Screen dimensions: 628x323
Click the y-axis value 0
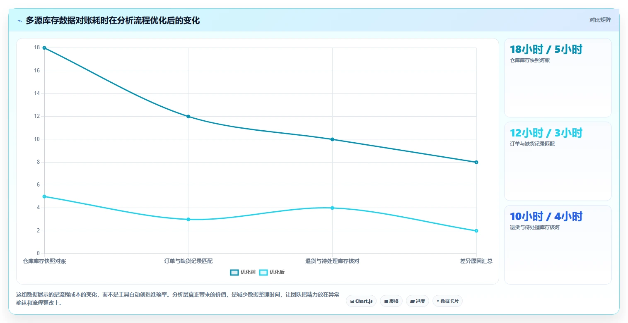coord(38,254)
